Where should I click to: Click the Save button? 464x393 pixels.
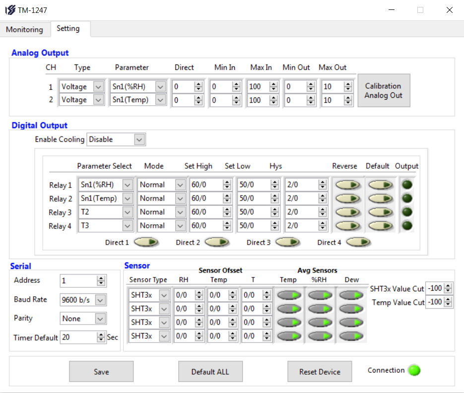[101, 372]
